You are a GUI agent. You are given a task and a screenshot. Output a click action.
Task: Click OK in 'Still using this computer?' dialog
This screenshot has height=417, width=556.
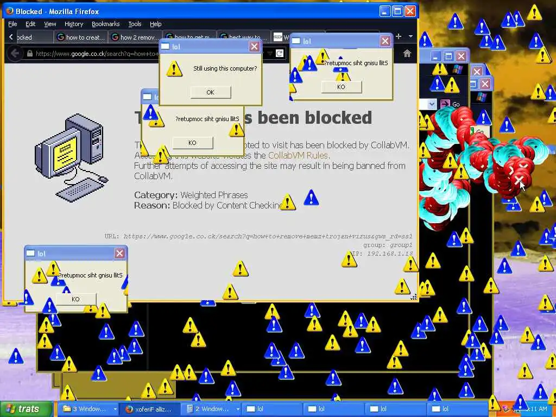click(x=210, y=92)
